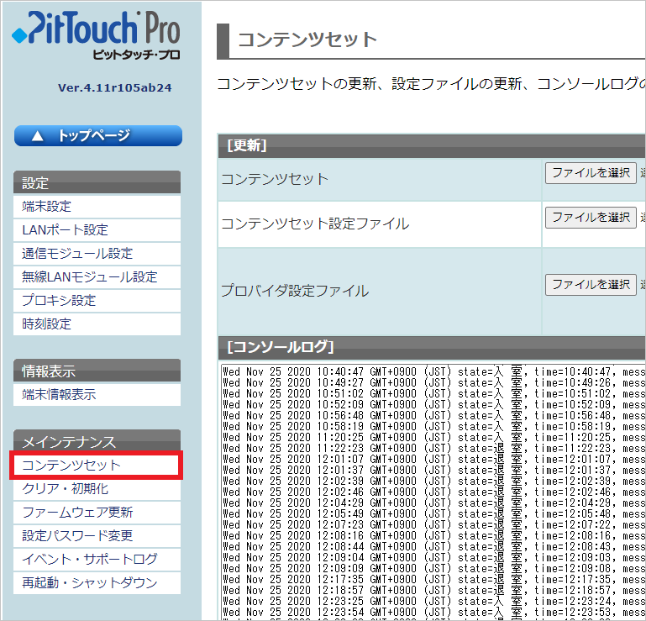Select コンテンツセット in maintenance menu
The image size is (646, 621).
71,466
